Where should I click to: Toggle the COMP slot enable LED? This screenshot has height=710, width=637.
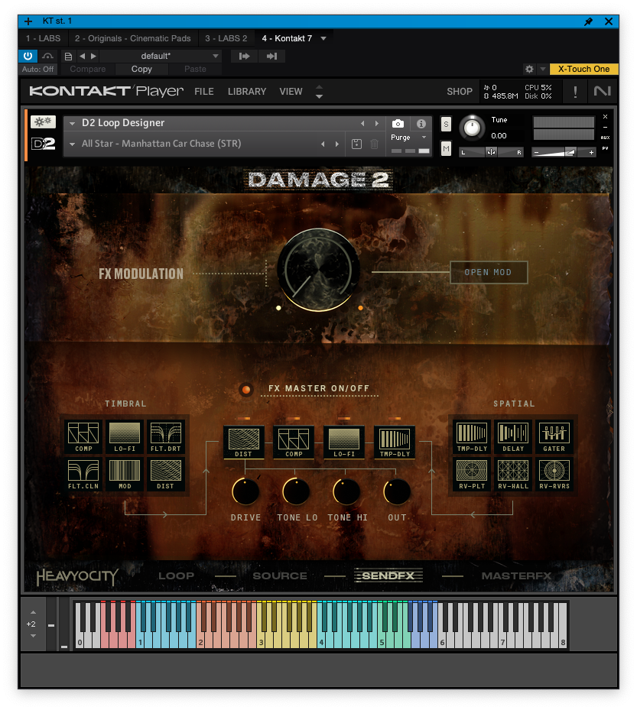[x=294, y=418]
